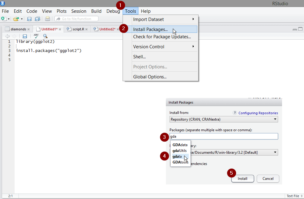Open the Text File type selector in status bar
This screenshot has height=199, width=304.
tap(295, 196)
